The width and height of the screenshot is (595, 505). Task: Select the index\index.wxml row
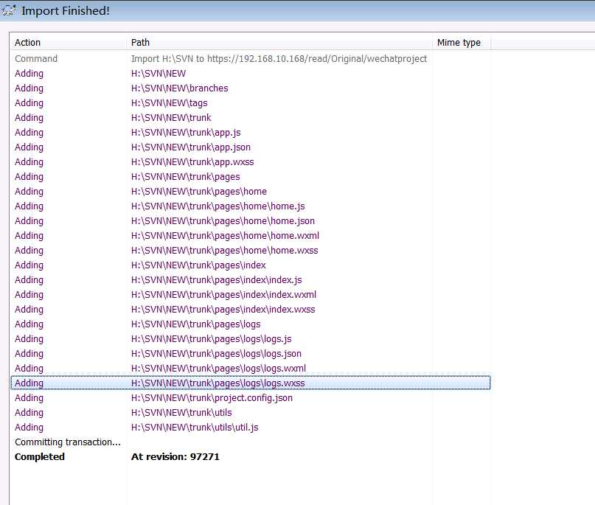[x=251, y=295]
